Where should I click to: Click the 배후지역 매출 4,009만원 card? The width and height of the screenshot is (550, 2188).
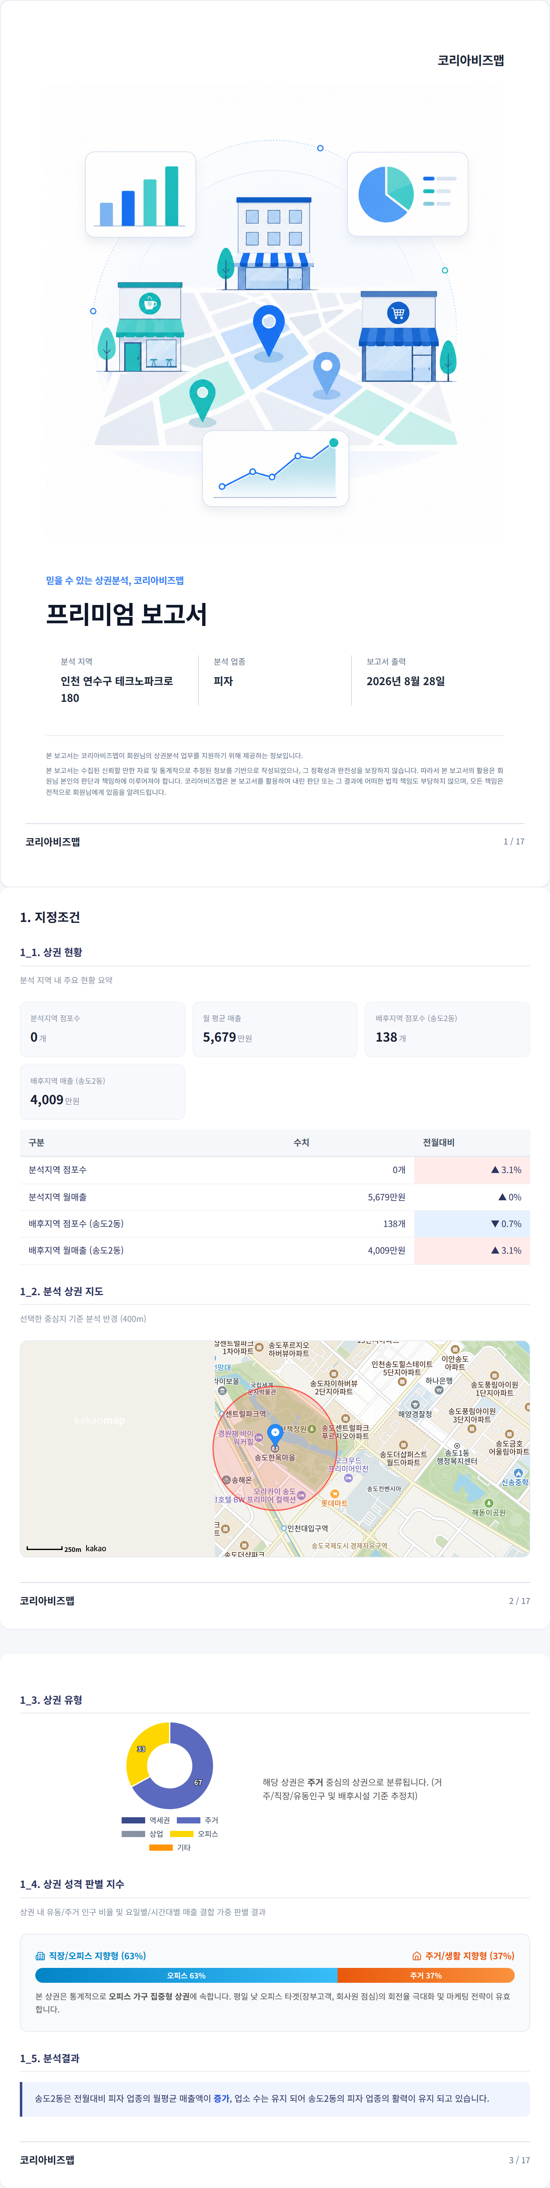[103, 1092]
